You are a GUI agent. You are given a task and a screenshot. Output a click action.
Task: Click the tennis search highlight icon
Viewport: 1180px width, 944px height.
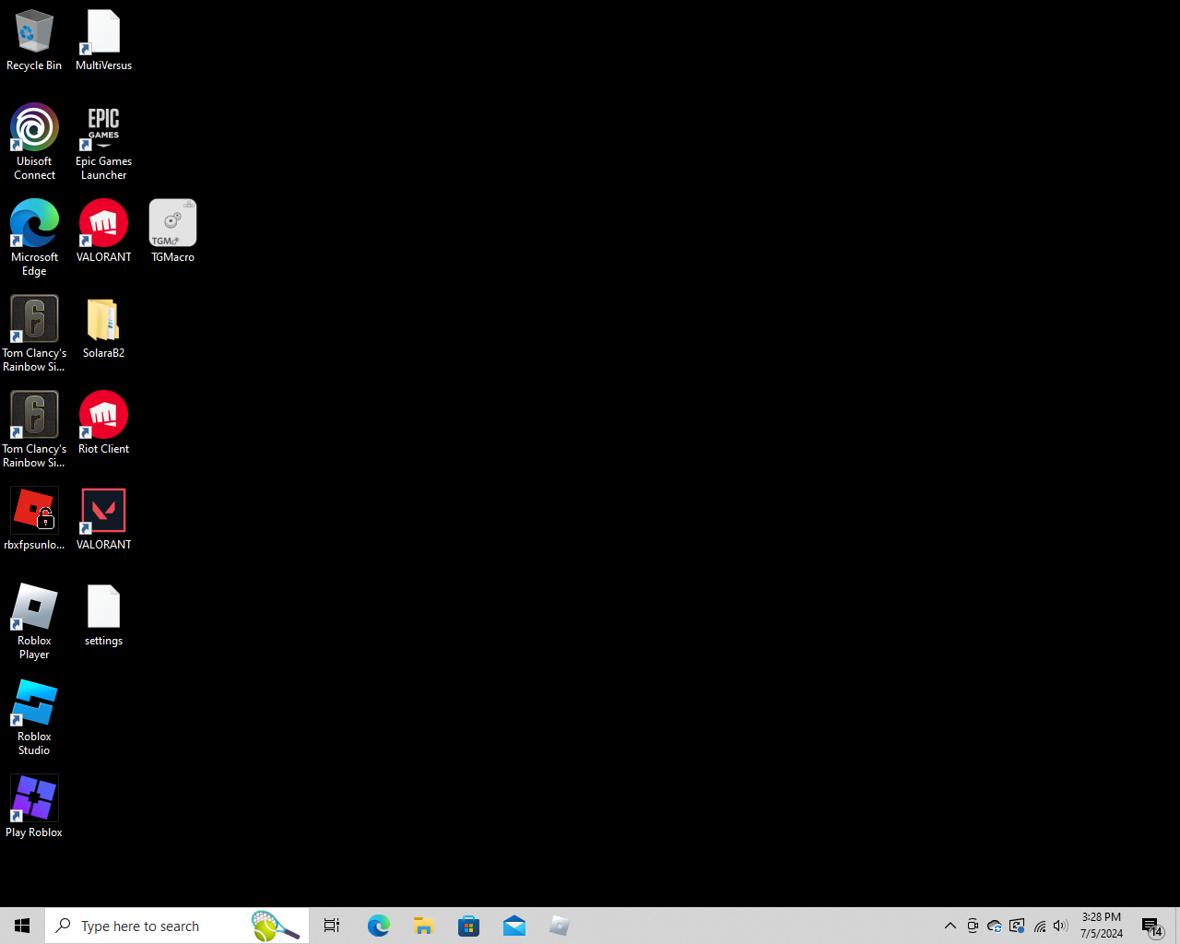pos(275,926)
